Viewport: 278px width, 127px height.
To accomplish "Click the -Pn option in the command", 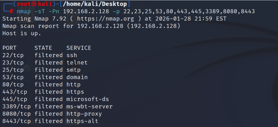I will click(54, 11).
